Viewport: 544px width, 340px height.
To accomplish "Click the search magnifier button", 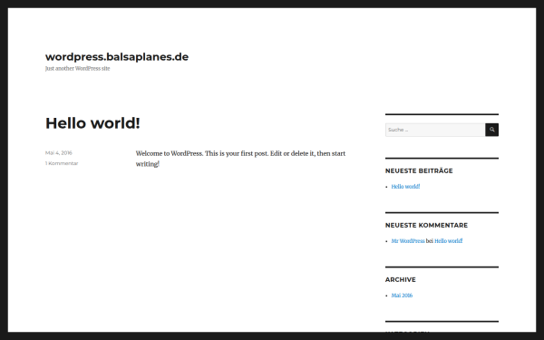I will [x=491, y=130].
